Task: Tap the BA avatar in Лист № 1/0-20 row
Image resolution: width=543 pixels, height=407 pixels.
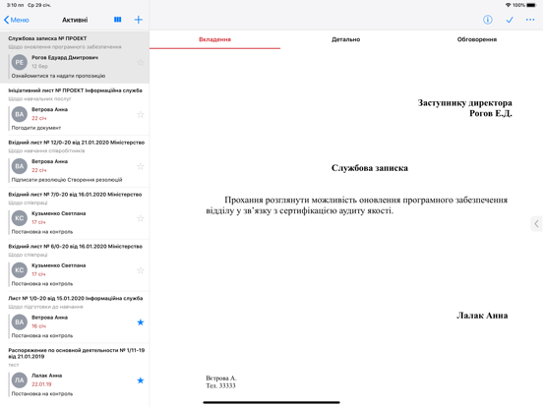Action: click(20, 322)
